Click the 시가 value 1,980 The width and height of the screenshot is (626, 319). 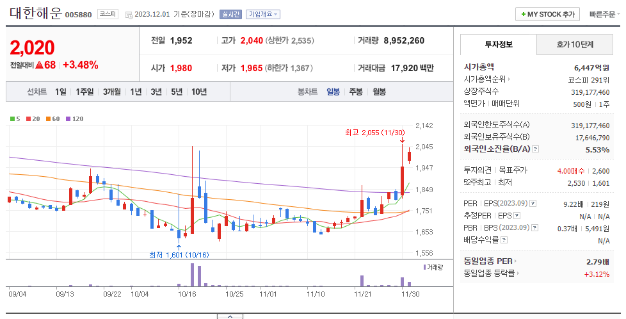click(x=181, y=68)
